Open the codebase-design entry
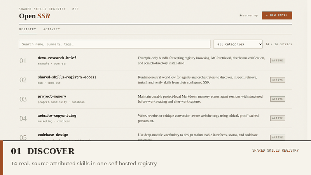Image resolution: width=311 pixels, height=175 pixels. click(x=53, y=135)
